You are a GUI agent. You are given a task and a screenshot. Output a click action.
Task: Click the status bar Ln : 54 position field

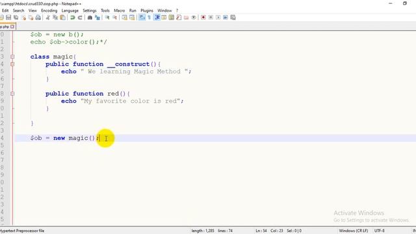pyautogui.click(x=261, y=231)
